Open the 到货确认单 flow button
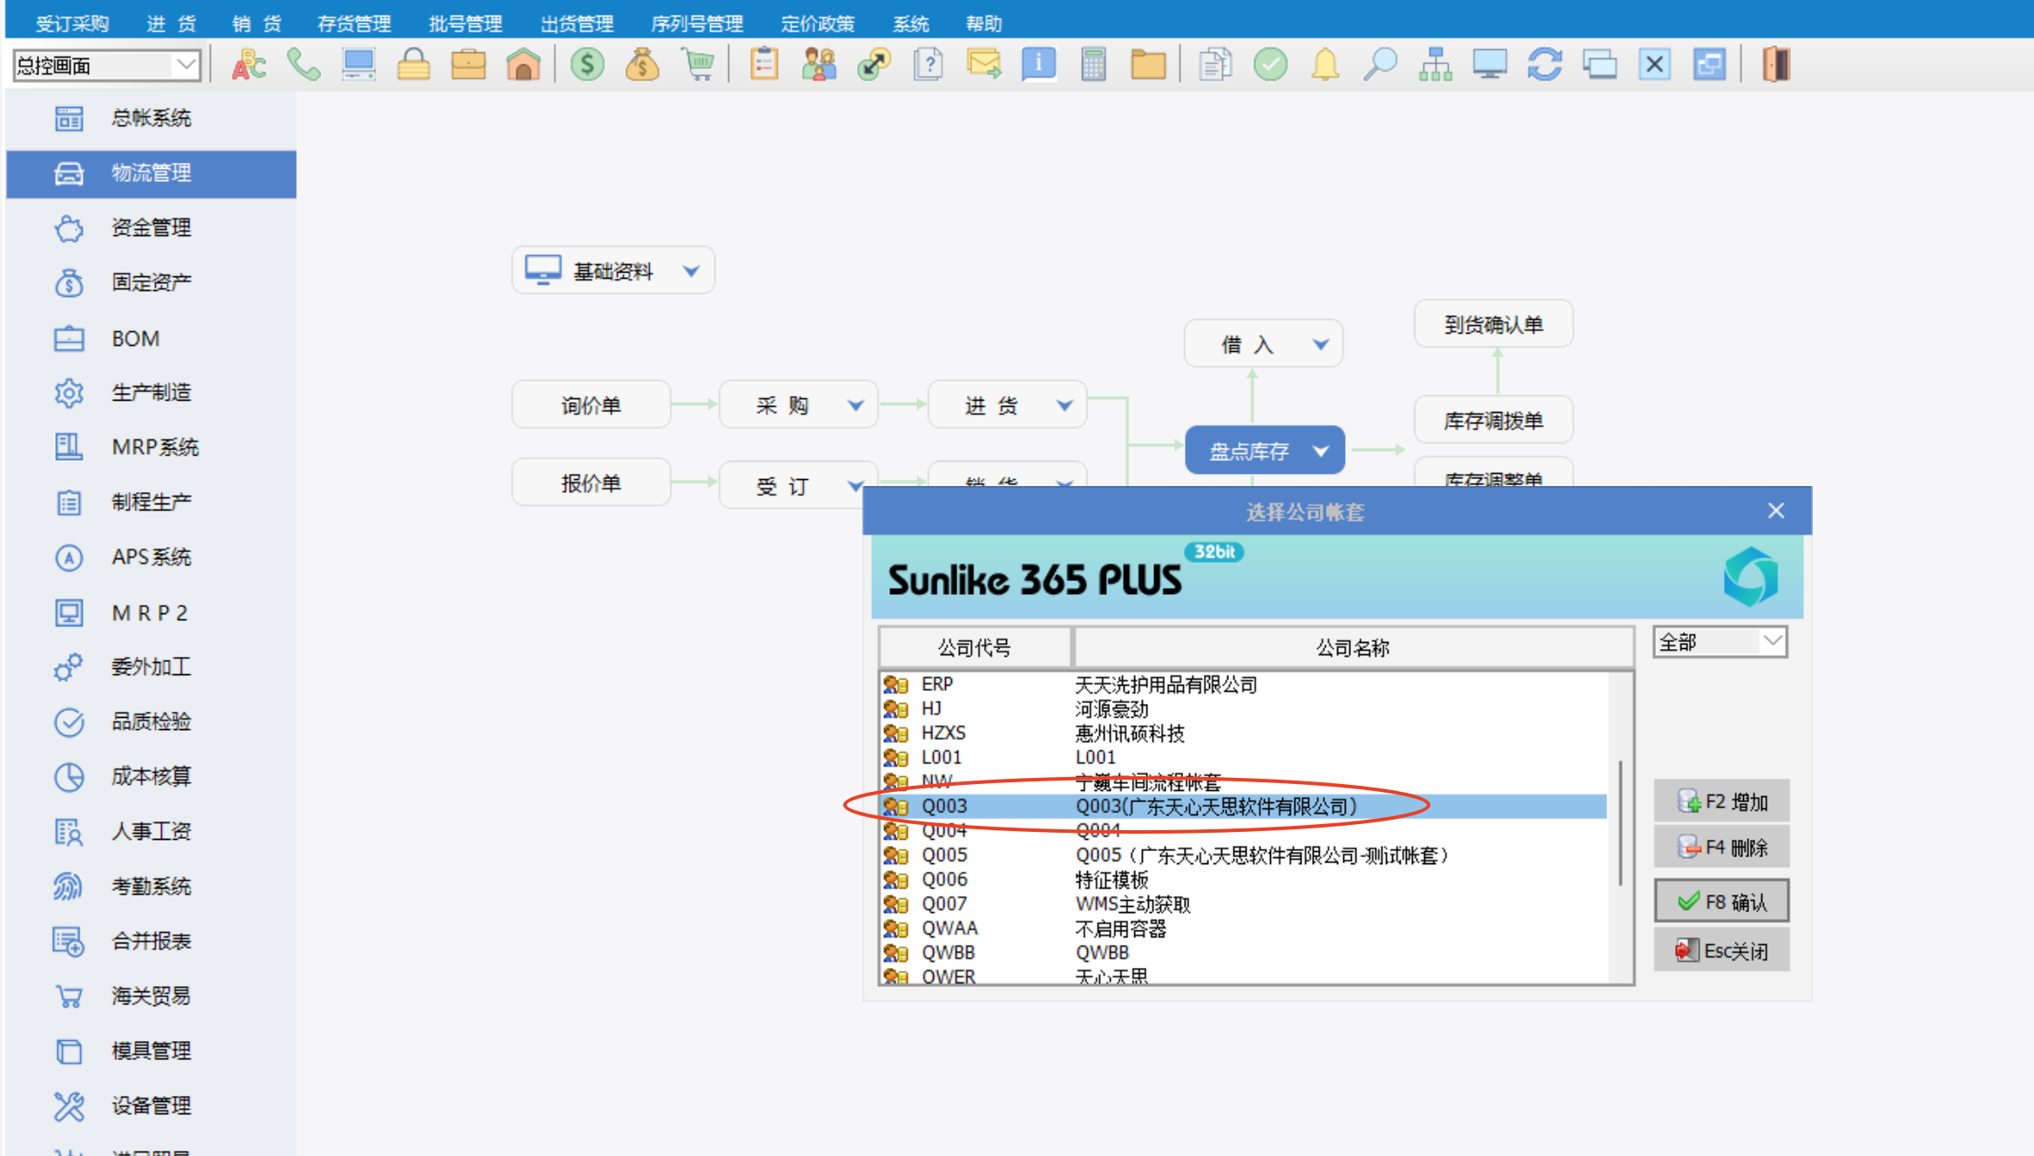This screenshot has height=1156, width=2034. 1493,324
